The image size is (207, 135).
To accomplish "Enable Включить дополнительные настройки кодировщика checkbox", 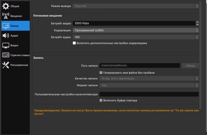I will tap(74, 43).
